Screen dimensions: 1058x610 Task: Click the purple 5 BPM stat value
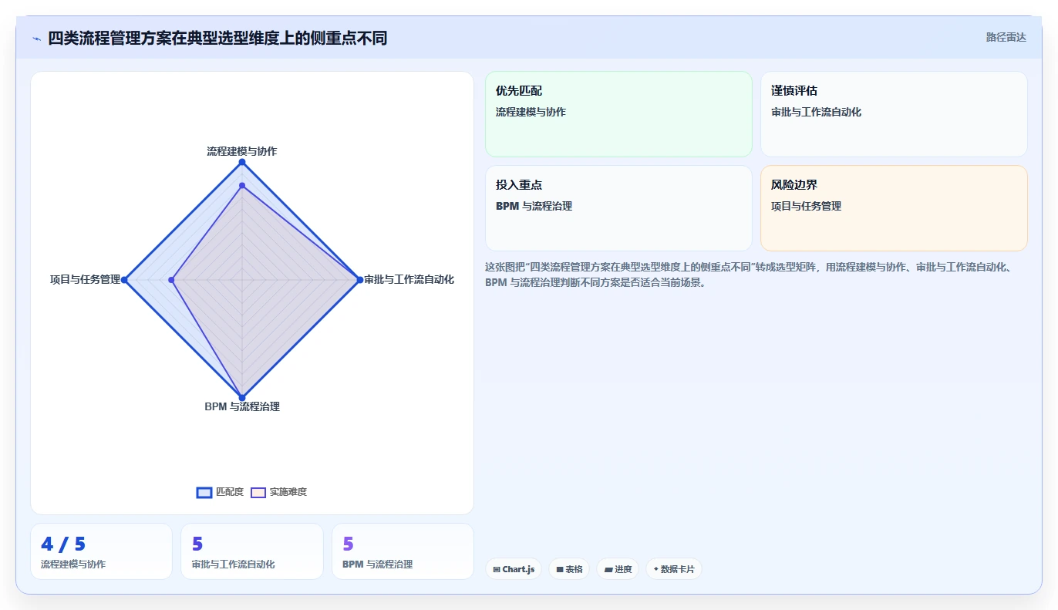tap(348, 544)
